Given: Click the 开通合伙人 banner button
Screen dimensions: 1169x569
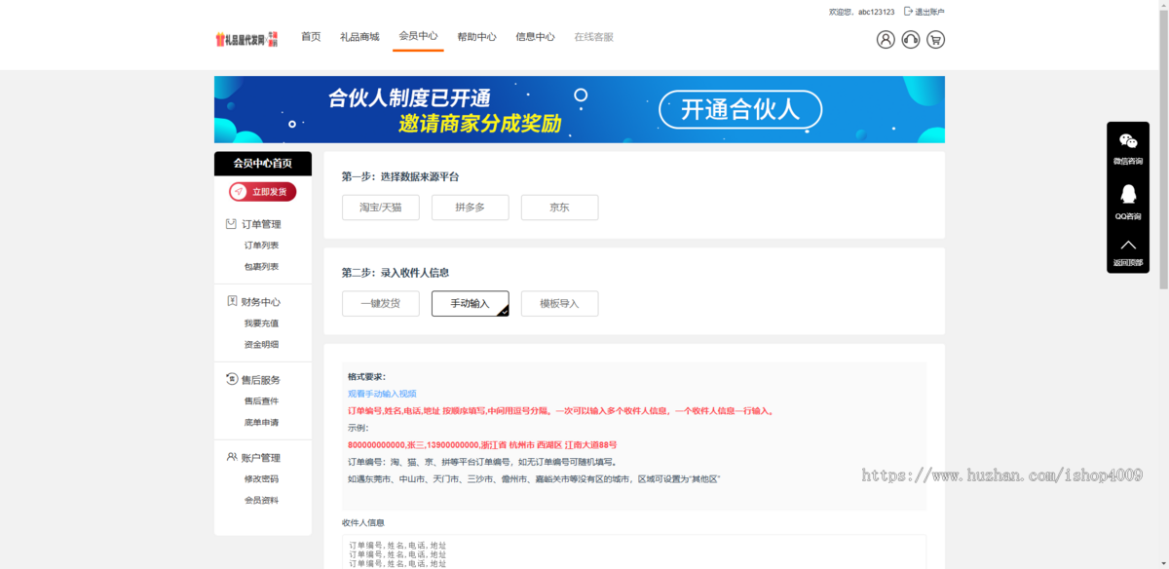Looking at the screenshot, I should 739,109.
